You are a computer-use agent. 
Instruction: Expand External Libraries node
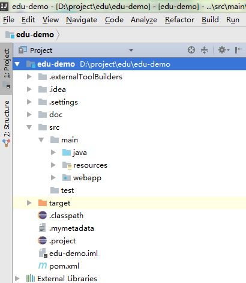tap(17, 278)
